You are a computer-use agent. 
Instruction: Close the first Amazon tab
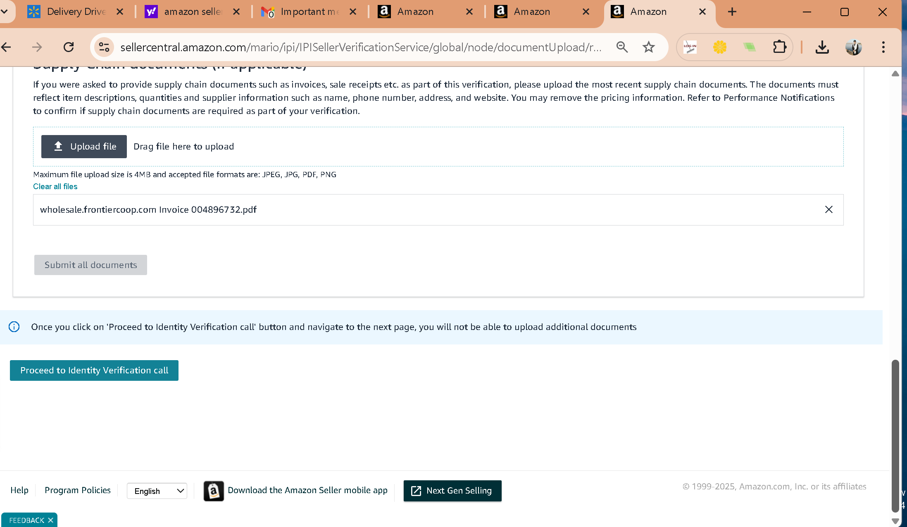pos(469,12)
